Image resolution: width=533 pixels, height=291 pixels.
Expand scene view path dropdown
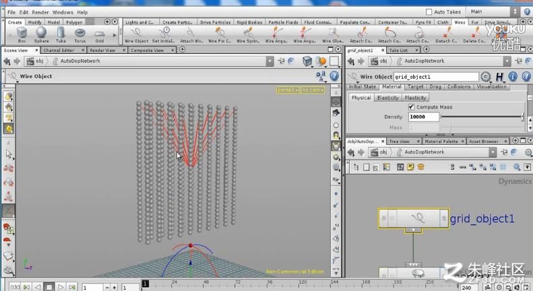pos(270,61)
